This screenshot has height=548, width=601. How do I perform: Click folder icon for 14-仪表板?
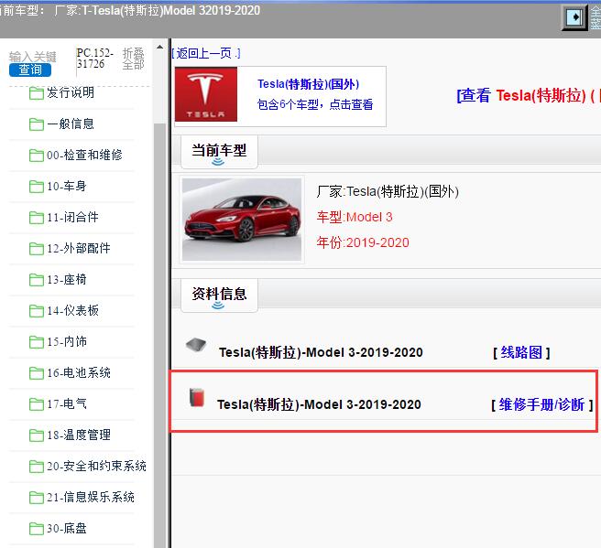point(37,311)
